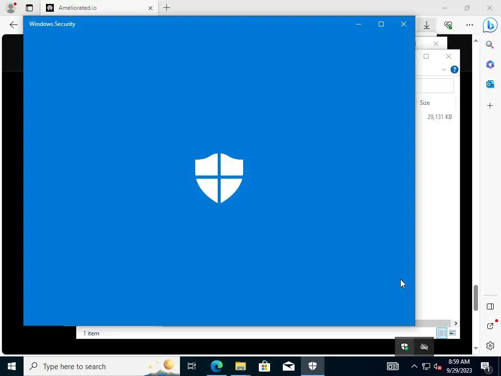Open a new browser tab

(166, 8)
